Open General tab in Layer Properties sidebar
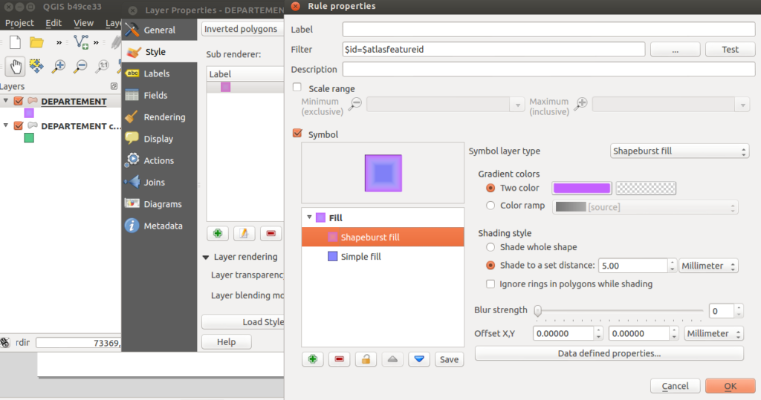 159,30
